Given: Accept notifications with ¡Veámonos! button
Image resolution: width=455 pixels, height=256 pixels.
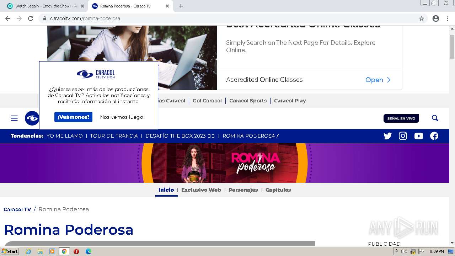Looking at the screenshot, I should (73, 117).
